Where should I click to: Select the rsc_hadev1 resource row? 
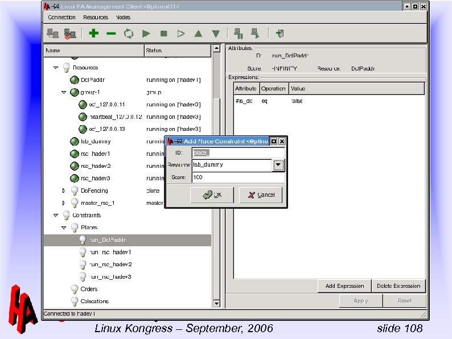[x=104, y=154]
